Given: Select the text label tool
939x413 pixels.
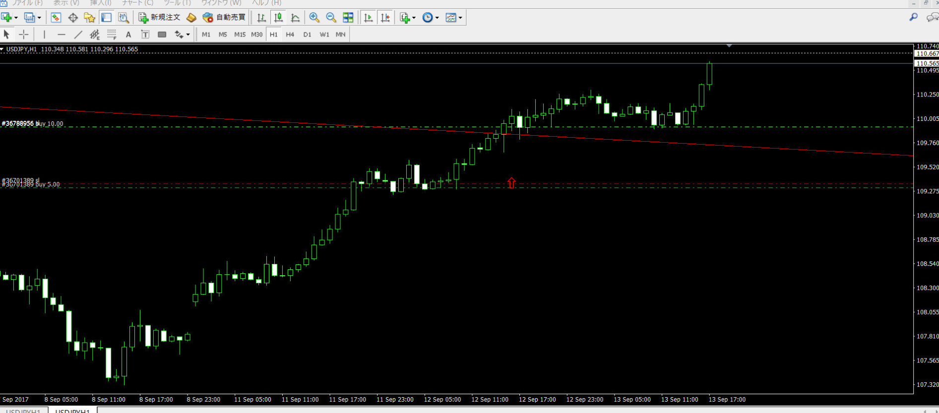Looking at the screenshot, I should point(128,34).
